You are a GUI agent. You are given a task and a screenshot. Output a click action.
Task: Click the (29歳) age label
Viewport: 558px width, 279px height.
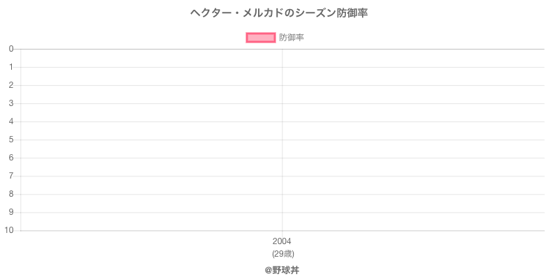[x=282, y=253]
